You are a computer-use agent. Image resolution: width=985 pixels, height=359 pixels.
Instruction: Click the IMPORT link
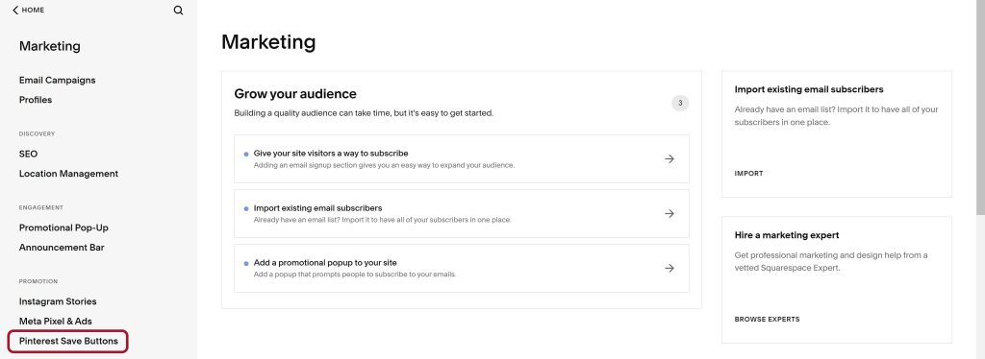tap(748, 174)
